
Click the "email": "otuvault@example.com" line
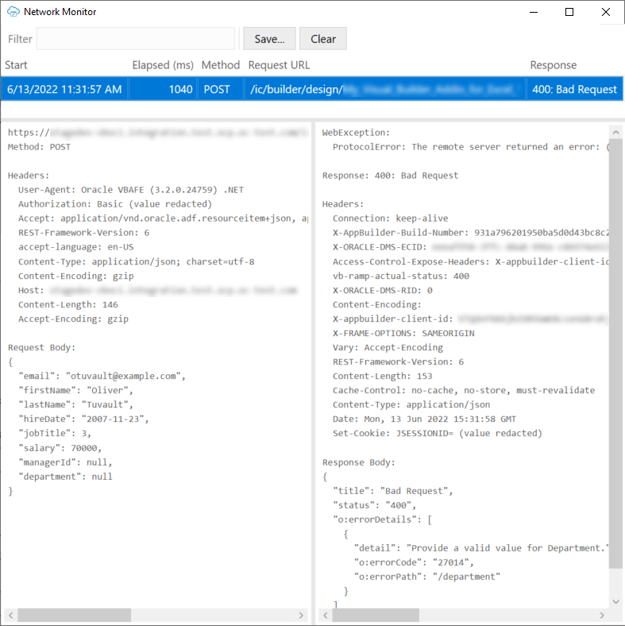(x=102, y=376)
